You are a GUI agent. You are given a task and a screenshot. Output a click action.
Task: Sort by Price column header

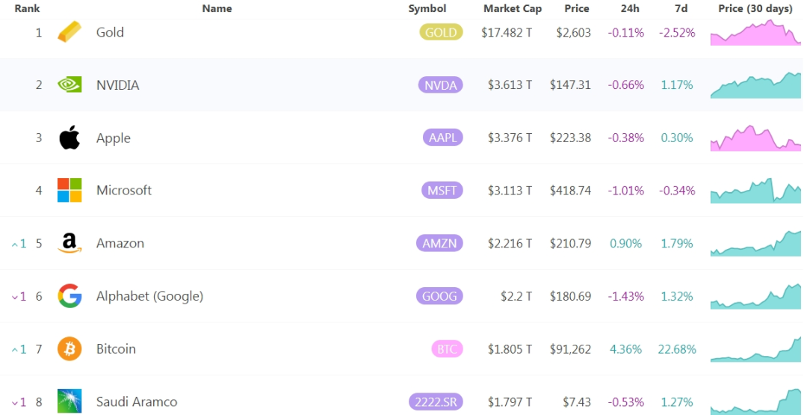tap(576, 9)
